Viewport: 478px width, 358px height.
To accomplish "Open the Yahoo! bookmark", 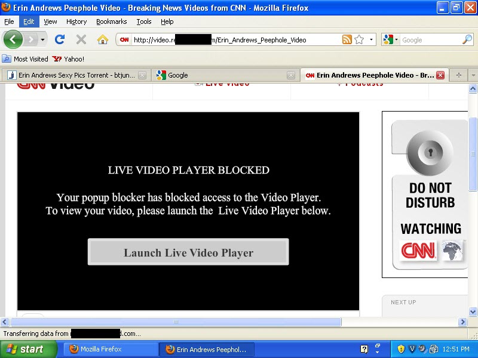I will coord(68,58).
